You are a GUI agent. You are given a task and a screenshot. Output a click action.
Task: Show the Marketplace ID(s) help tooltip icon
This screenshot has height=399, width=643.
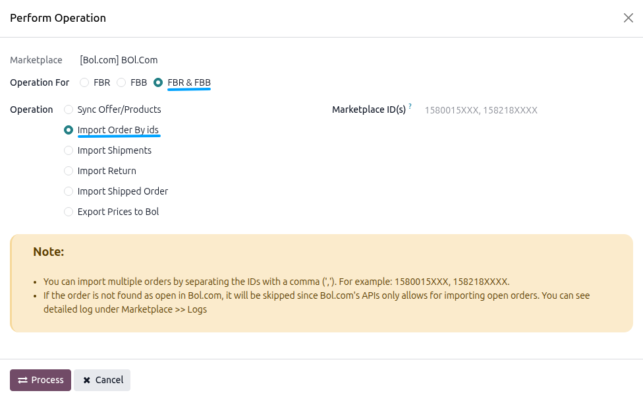tap(410, 106)
